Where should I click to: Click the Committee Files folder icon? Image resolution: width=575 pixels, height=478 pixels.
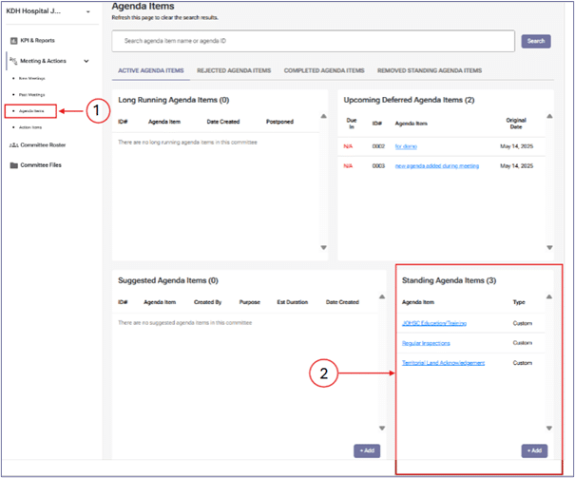(13, 165)
